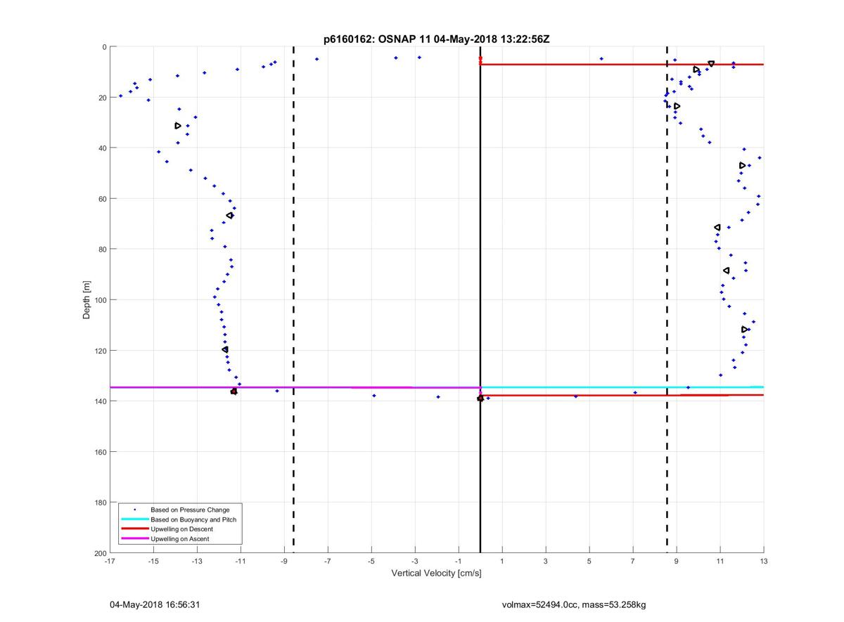The height and width of the screenshot is (622, 844).
Task: Click x-axis tick label -15
Action: click(153, 561)
